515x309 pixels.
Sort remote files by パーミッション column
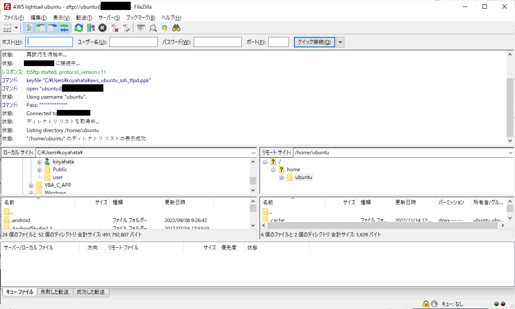(x=452, y=203)
